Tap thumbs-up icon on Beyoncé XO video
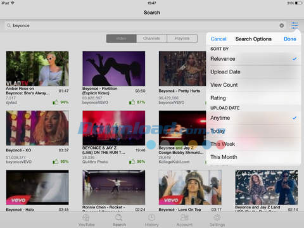 55,161
